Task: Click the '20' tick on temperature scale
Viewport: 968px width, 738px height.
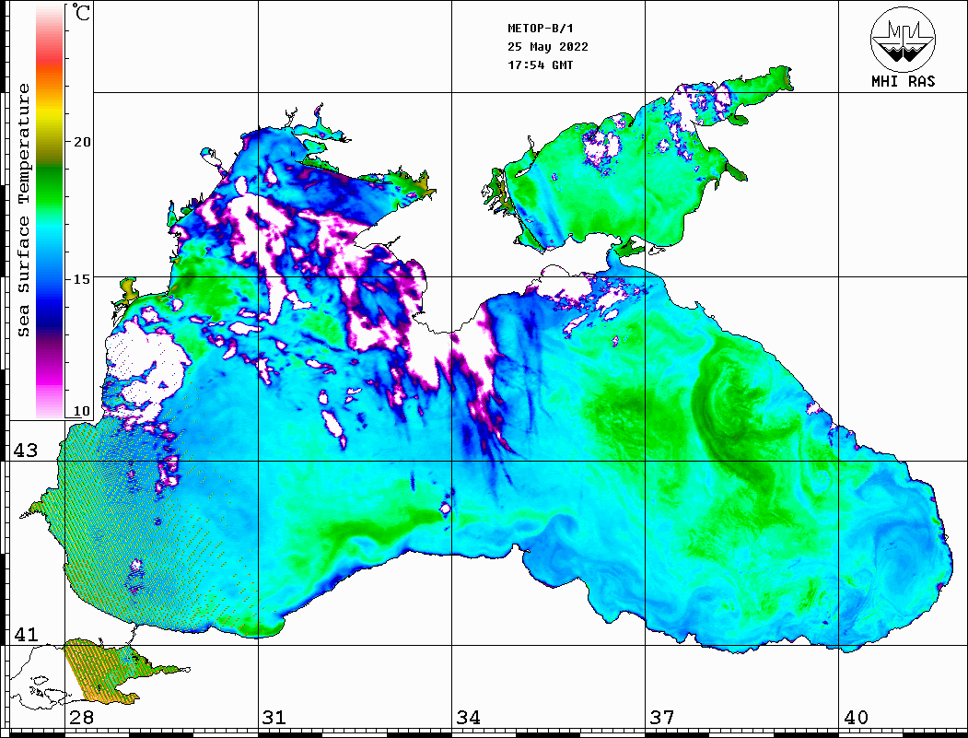Action: (81, 142)
